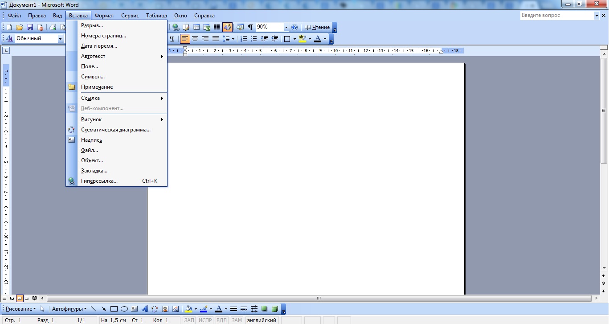The height and width of the screenshot is (324, 609).
Task: Open Line Style options
Action: click(x=233, y=309)
